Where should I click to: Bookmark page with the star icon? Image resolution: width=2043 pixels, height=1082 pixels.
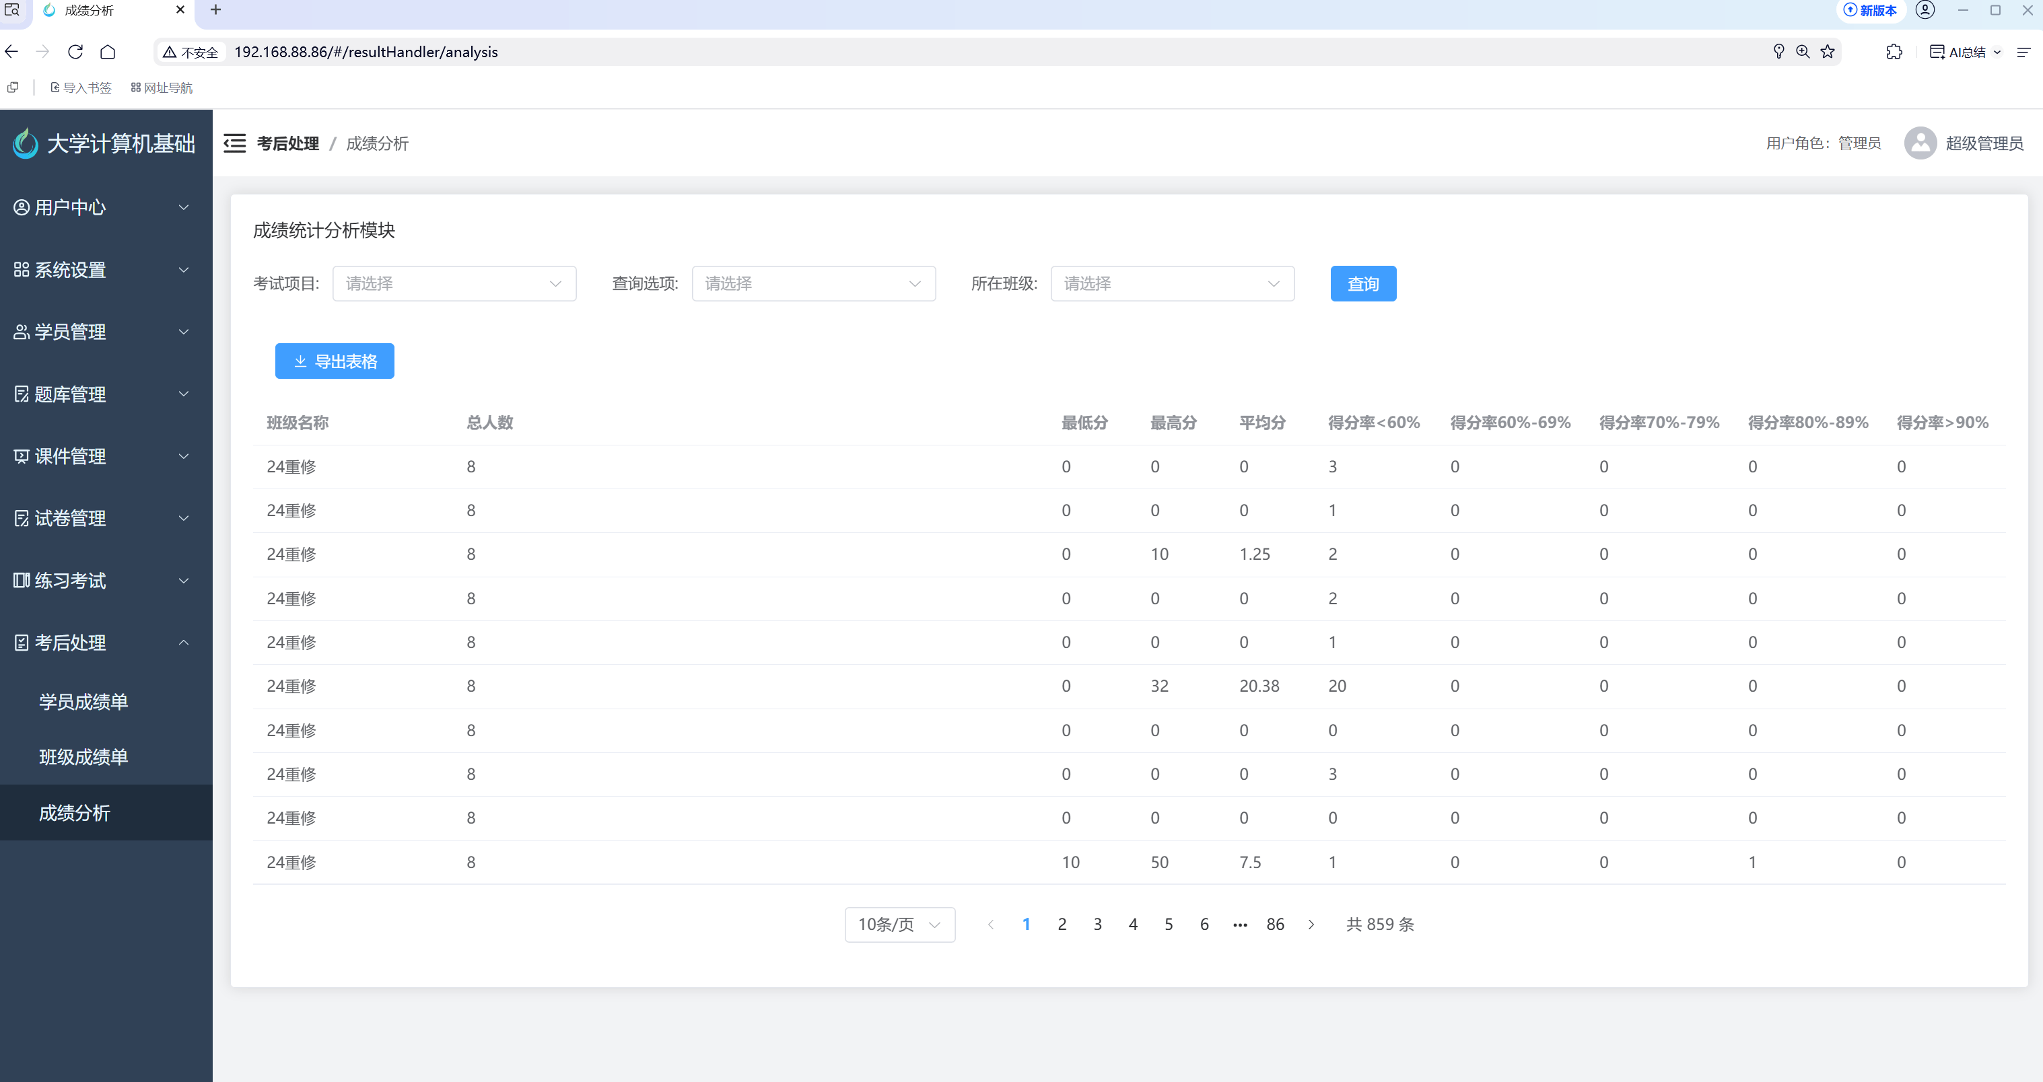pyautogui.click(x=1828, y=52)
